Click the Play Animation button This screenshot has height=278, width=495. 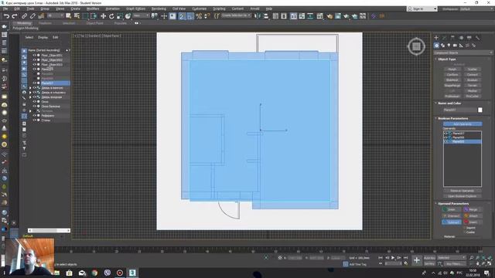pos(393,258)
